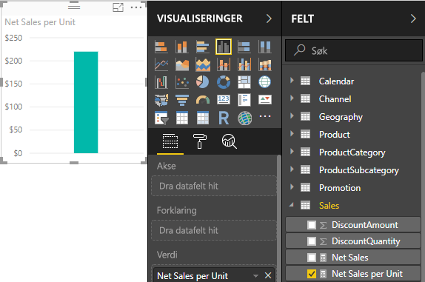This screenshot has height=282, width=425.
Task: Open Net Sales per Unit value dropdown
Action: tap(255, 276)
